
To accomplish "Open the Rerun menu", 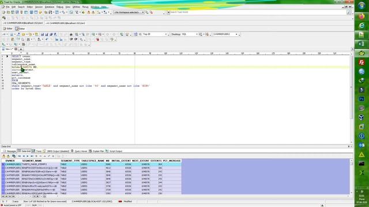I will (85, 7).
